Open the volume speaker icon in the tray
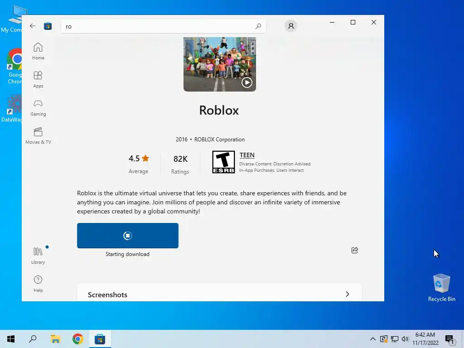Screen dimensions: 464x348 point(405,339)
